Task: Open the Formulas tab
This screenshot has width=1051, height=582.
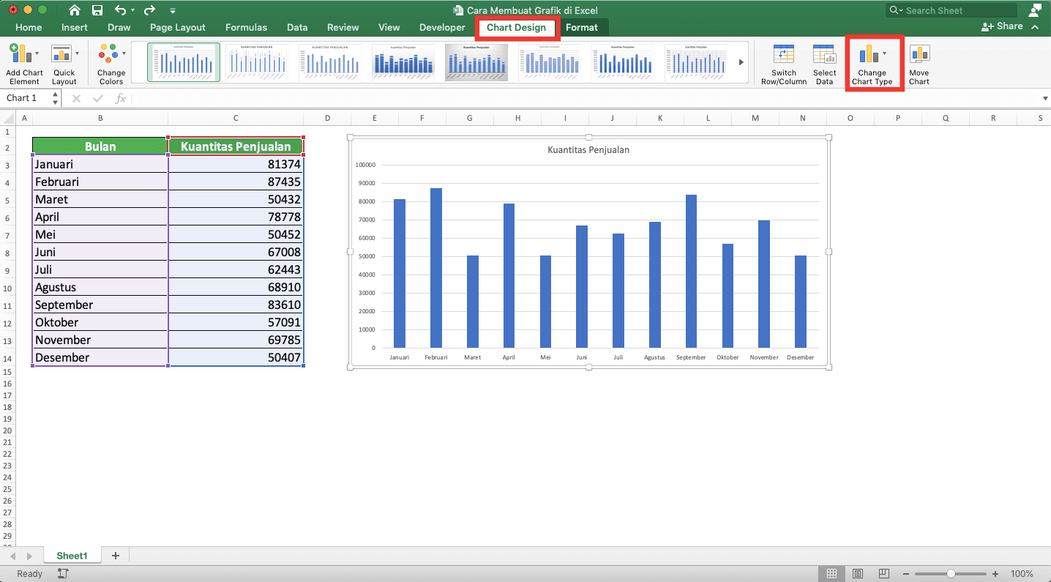Action: click(246, 27)
